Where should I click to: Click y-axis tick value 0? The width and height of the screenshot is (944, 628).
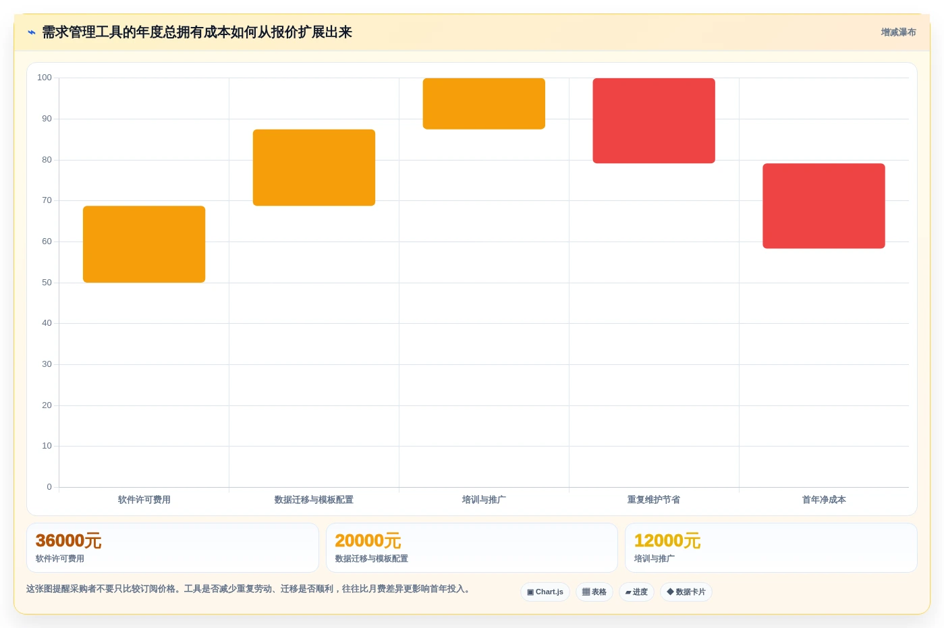point(49,487)
